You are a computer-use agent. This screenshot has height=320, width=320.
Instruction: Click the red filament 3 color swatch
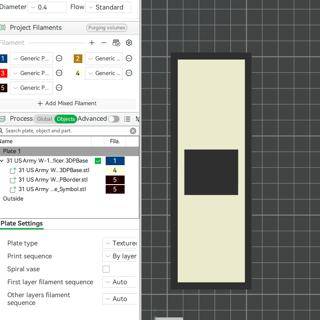click(x=3, y=73)
